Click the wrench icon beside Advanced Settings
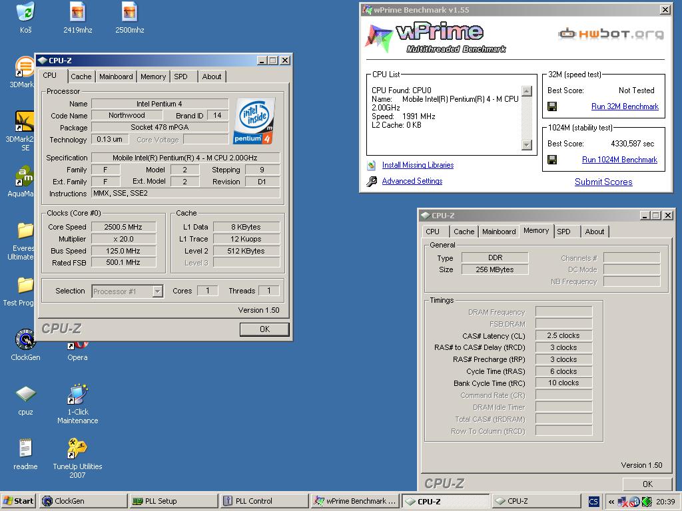This screenshot has height=511, width=682. (372, 181)
